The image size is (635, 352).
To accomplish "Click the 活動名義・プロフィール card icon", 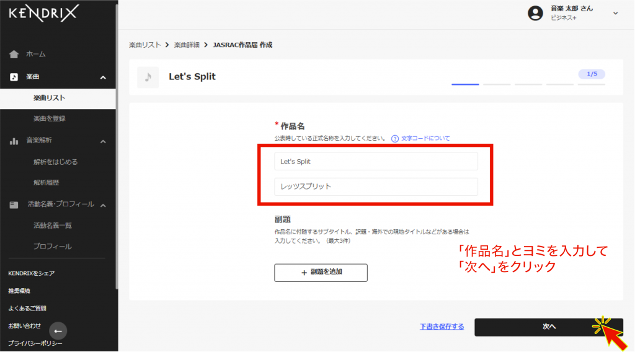I will (x=14, y=205).
